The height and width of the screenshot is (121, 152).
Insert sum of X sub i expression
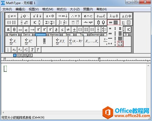tap(13, 41)
